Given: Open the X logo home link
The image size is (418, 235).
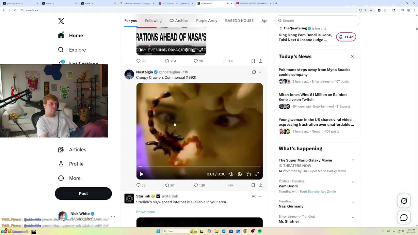Looking at the screenshot, I should click(61, 21).
